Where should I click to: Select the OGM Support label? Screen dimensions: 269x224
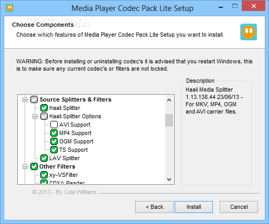[76, 141]
